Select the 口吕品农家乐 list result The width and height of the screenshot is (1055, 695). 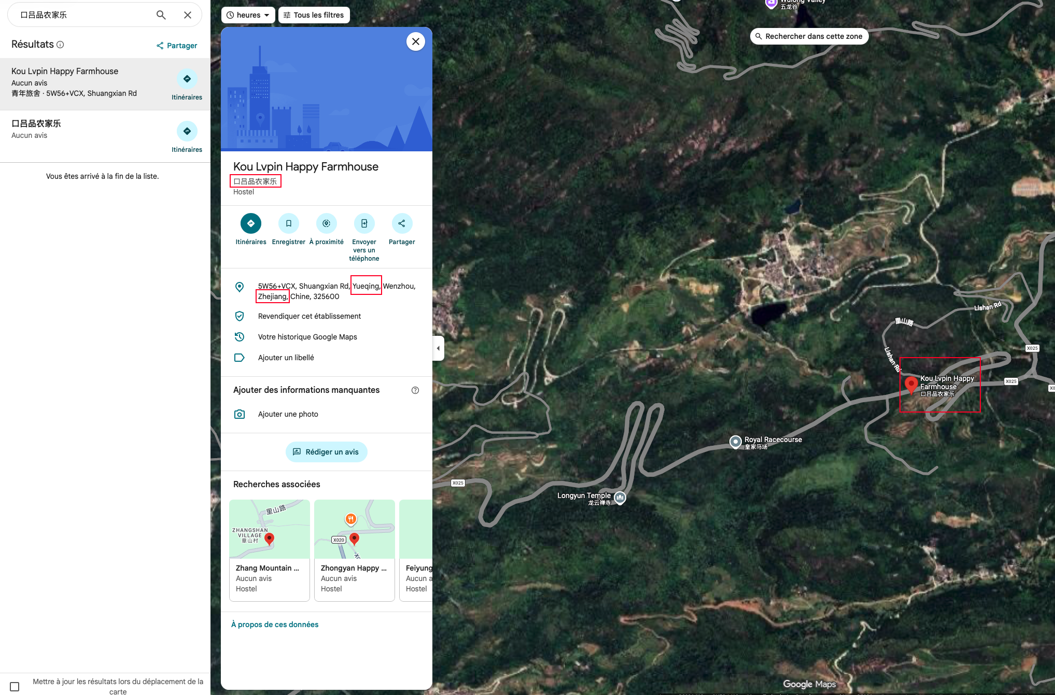pyautogui.click(x=105, y=136)
